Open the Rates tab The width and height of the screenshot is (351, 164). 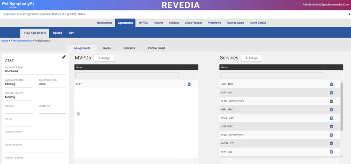pyautogui.click(x=107, y=48)
